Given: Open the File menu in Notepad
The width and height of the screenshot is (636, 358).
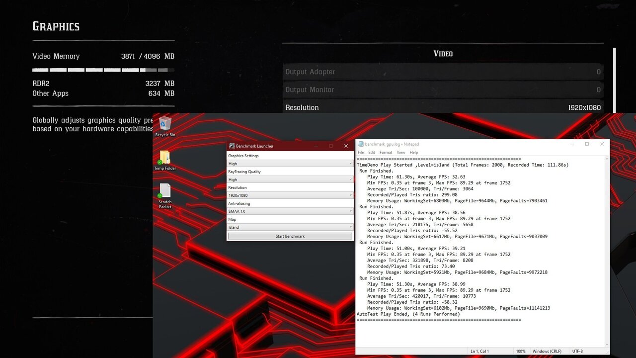Looking at the screenshot, I should (361, 152).
